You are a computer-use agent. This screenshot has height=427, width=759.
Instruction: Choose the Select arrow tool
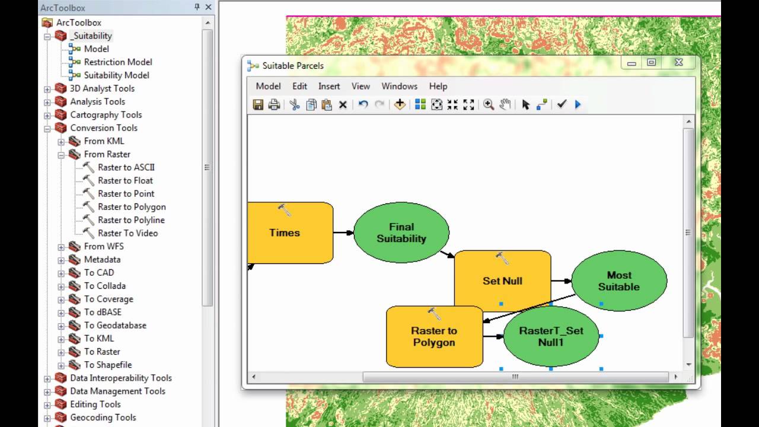(x=525, y=104)
